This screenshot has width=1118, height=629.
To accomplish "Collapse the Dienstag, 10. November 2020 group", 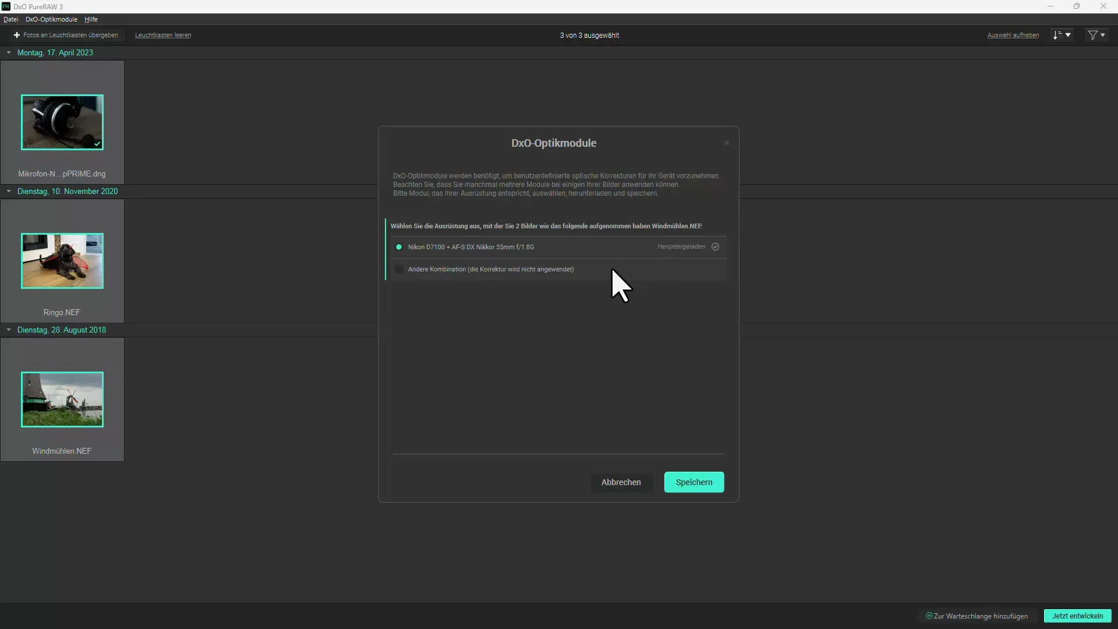I will 9,191.
